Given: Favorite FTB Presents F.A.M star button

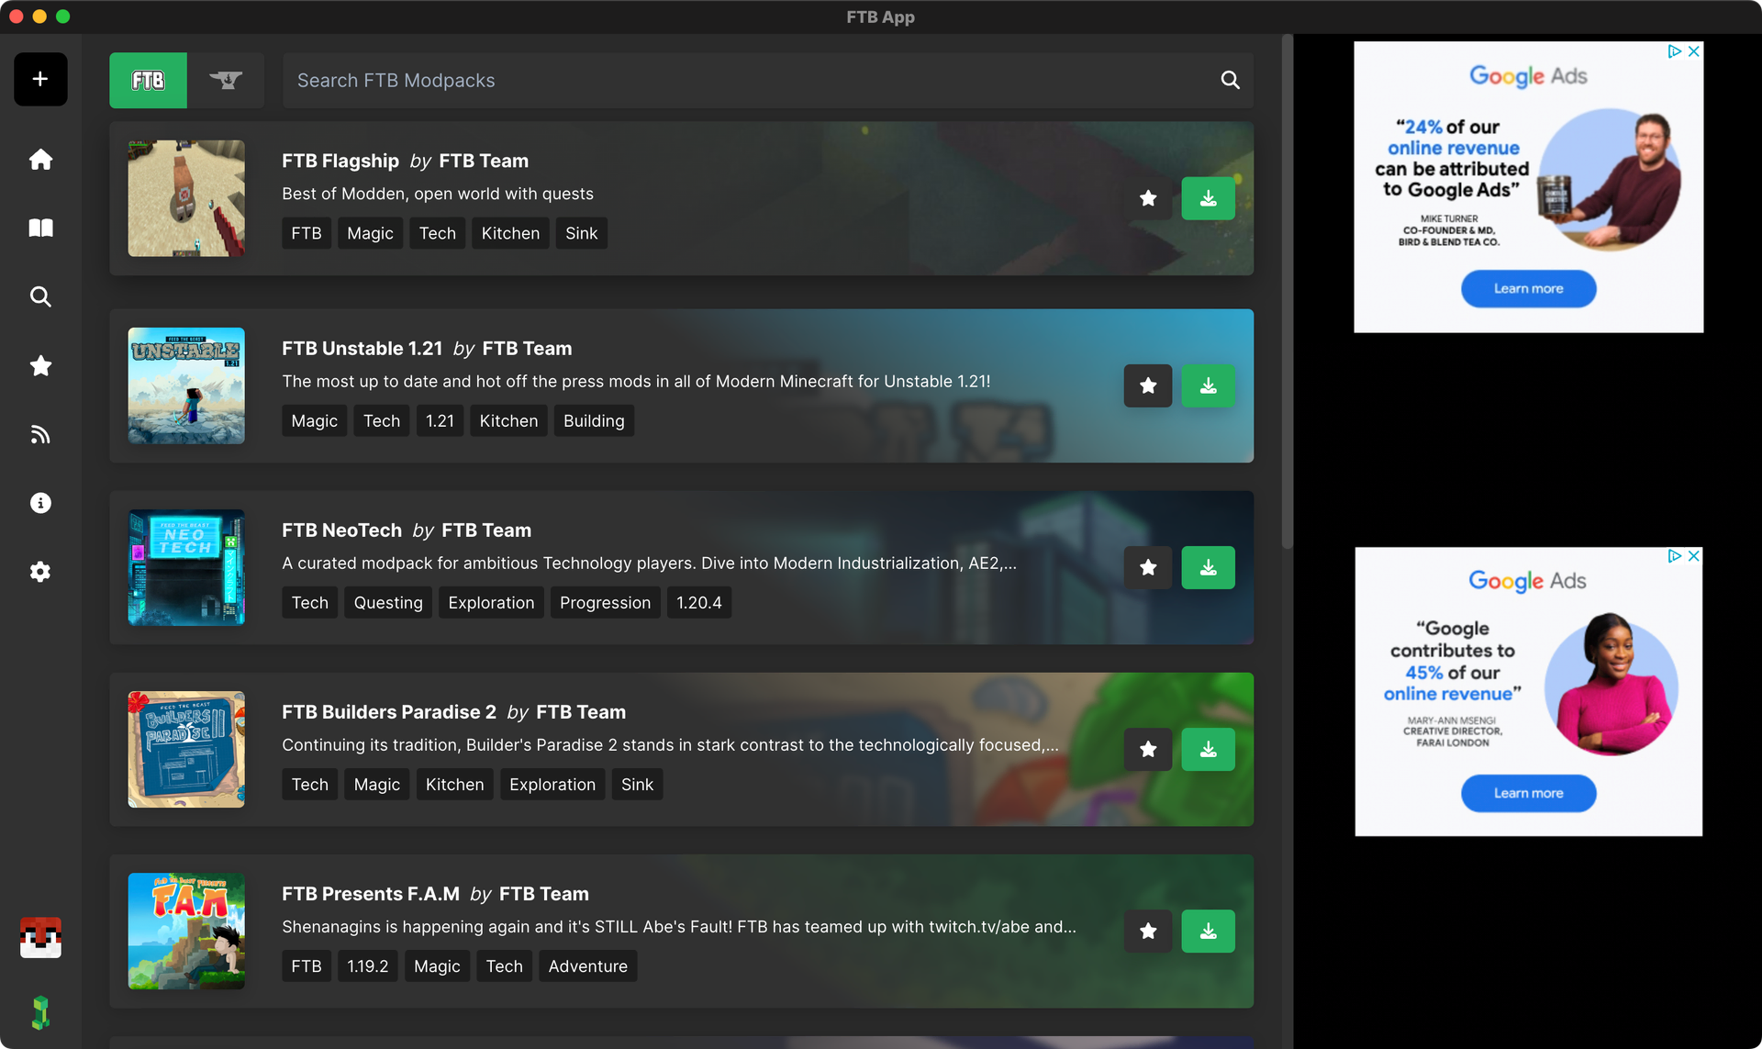Looking at the screenshot, I should [1148, 931].
